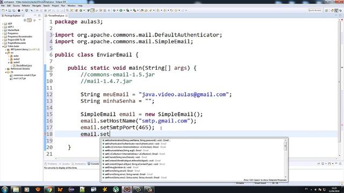Open File Explorer from the taskbar
Image resolution: width=344 pixels, height=193 pixels.
(16, 189)
